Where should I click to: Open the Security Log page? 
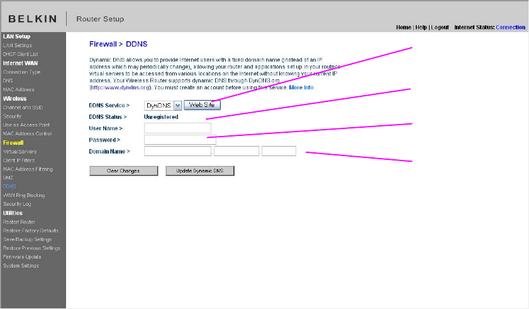point(17,204)
